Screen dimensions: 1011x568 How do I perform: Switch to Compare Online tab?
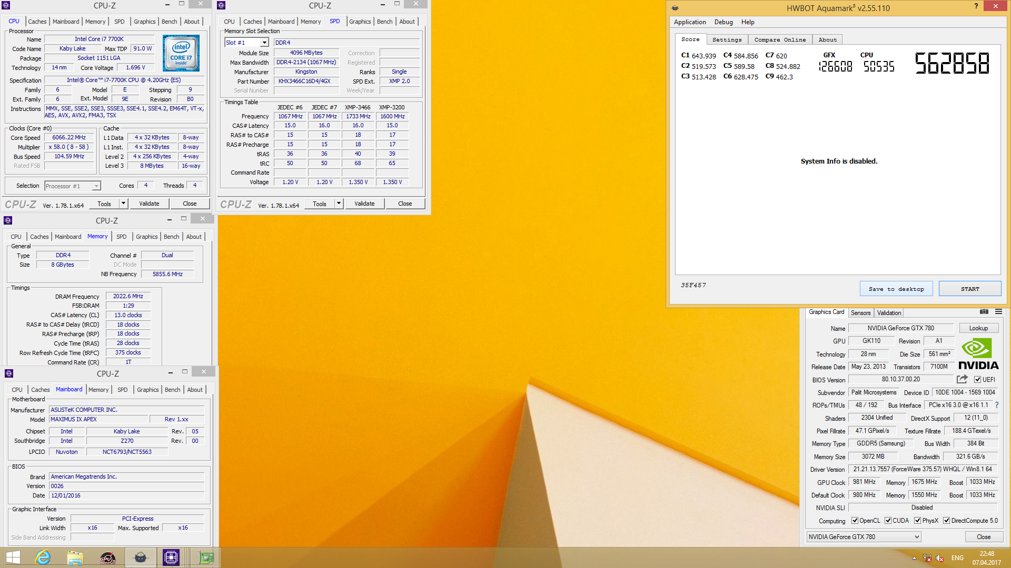coord(780,40)
